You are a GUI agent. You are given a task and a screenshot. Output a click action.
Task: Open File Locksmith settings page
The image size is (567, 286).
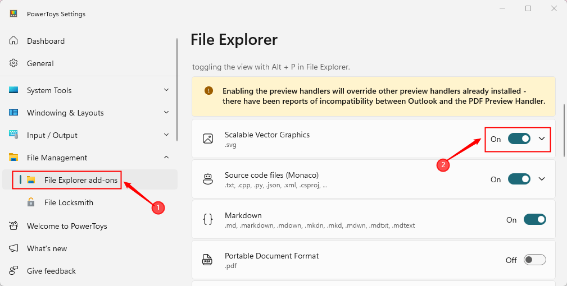click(69, 202)
